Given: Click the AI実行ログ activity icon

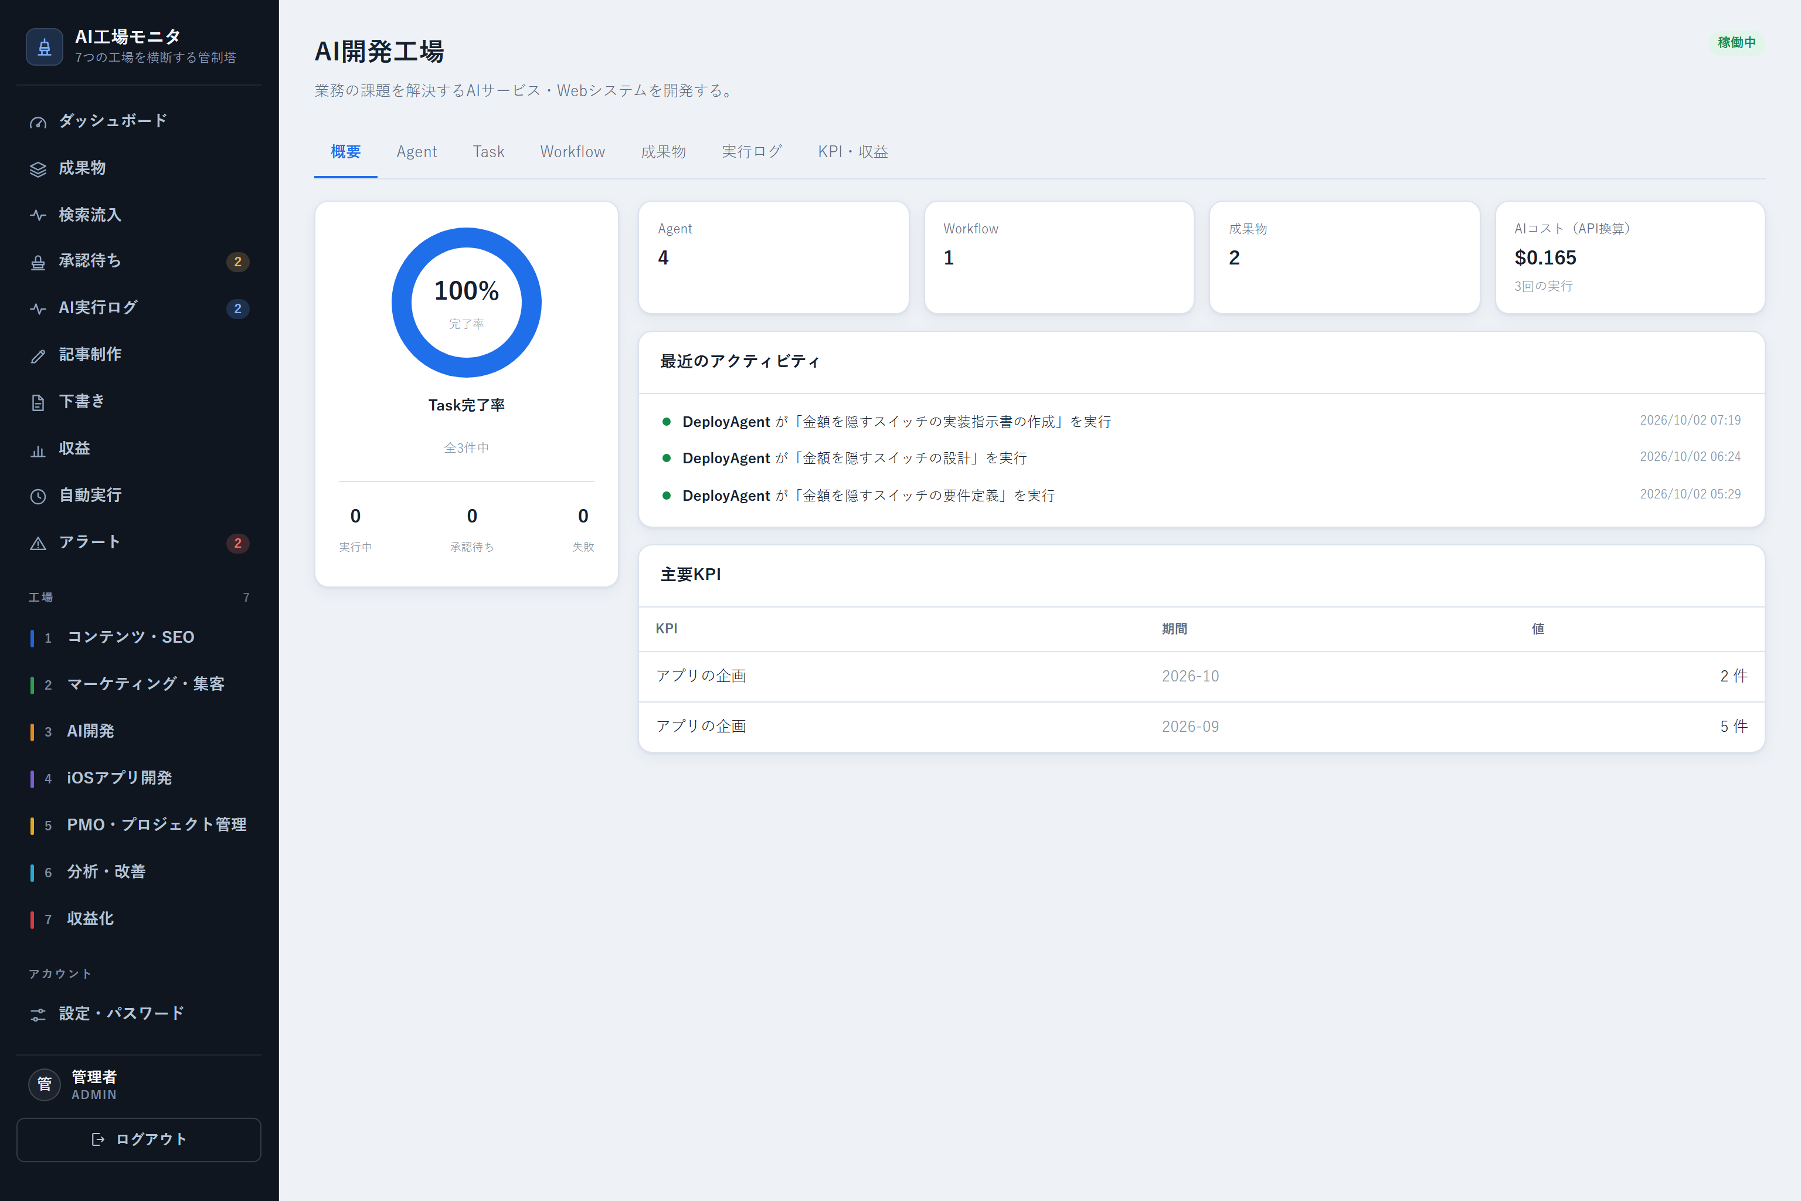Looking at the screenshot, I should pyautogui.click(x=38, y=310).
